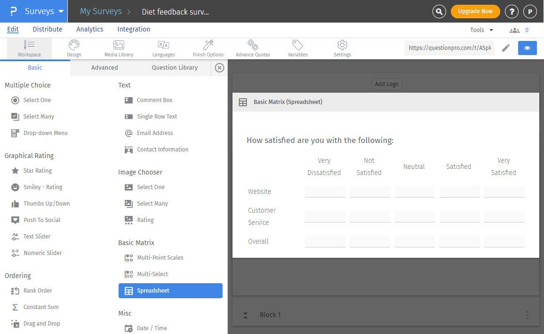Open Advance Quotas
544x334 pixels.
pyautogui.click(x=253, y=48)
